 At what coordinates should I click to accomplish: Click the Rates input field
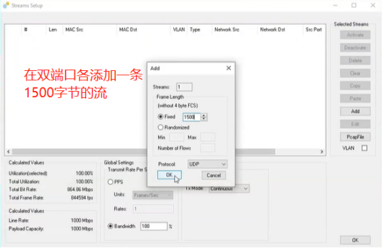coord(153,209)
